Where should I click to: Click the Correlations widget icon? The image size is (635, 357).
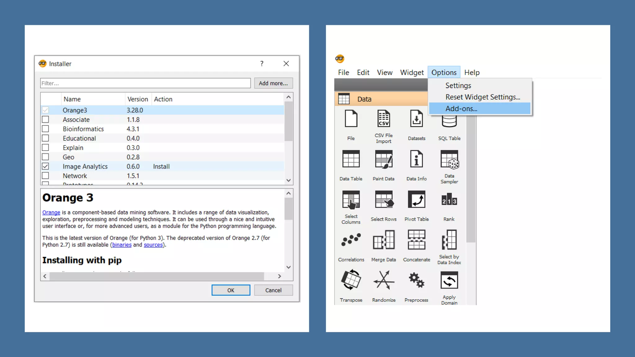click(x=351, y=240)
